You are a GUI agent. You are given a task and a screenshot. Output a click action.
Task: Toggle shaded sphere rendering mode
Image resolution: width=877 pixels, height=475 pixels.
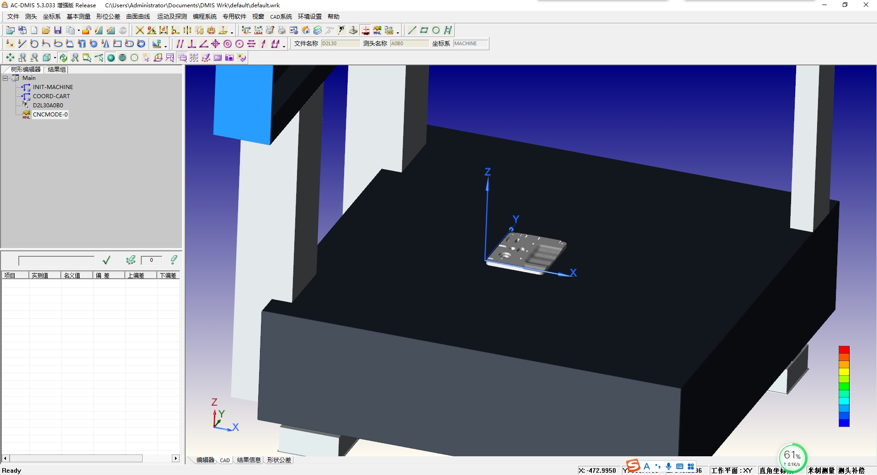[x=111, y=58]
